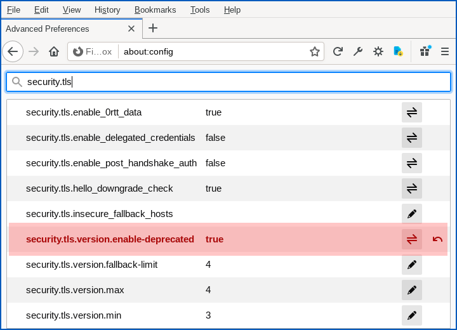Click the browser back arrow button
Image resolution: width=457 pixels, height=330 pixels.
pyautogui.click(x=13, y=51)
